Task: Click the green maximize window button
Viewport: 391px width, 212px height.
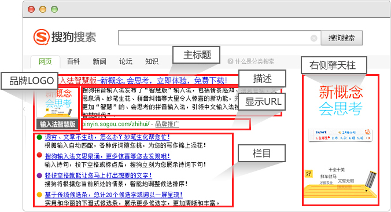Action: point(54,9)
